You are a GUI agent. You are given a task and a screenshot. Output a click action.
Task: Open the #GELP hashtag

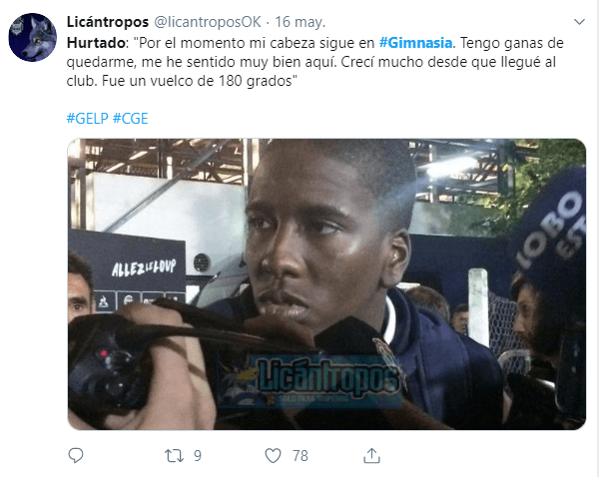[88, 119]
